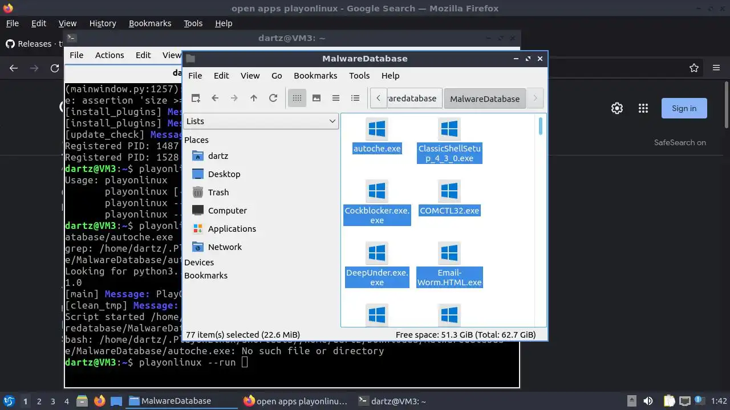
Task: Click path bar left scroll arrow
Action: [378, 98]
